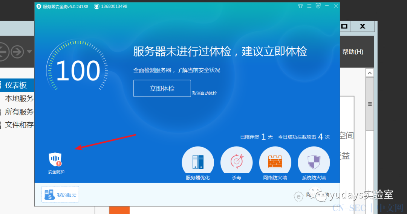Click the 取消自动体检 link

tap(205, 93)
